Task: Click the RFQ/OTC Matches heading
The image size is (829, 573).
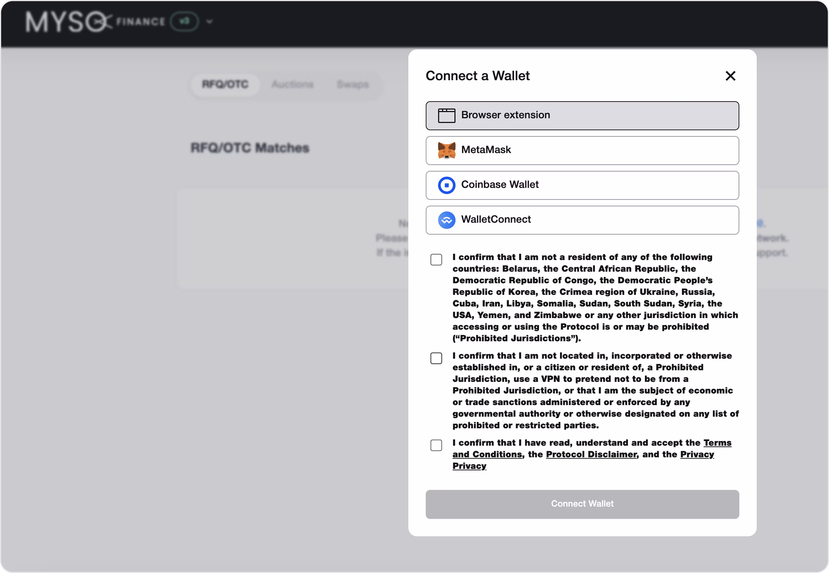Action: [250, 148]
